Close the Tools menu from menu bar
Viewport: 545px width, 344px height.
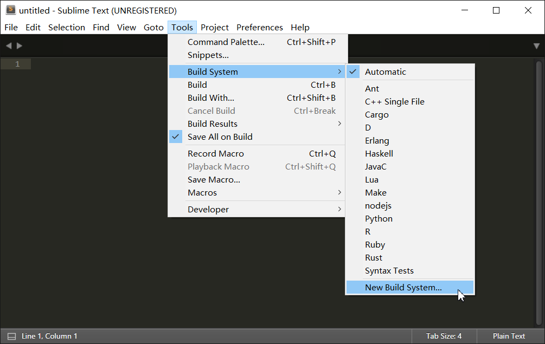point(182,28)
